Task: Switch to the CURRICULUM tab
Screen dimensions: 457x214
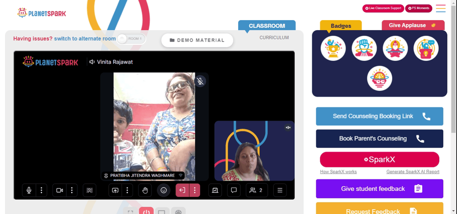Action: (x=274, y=37)
